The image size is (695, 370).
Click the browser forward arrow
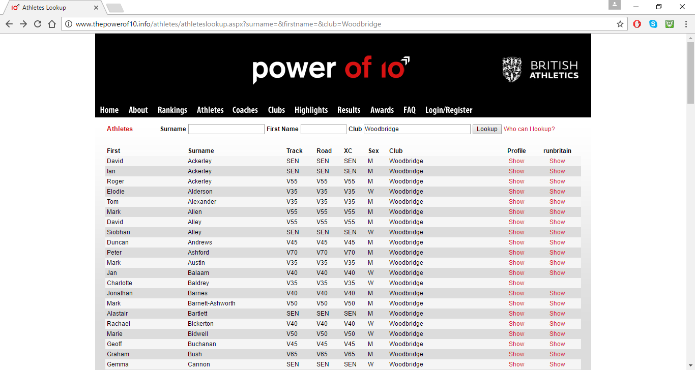click(23, 24)
